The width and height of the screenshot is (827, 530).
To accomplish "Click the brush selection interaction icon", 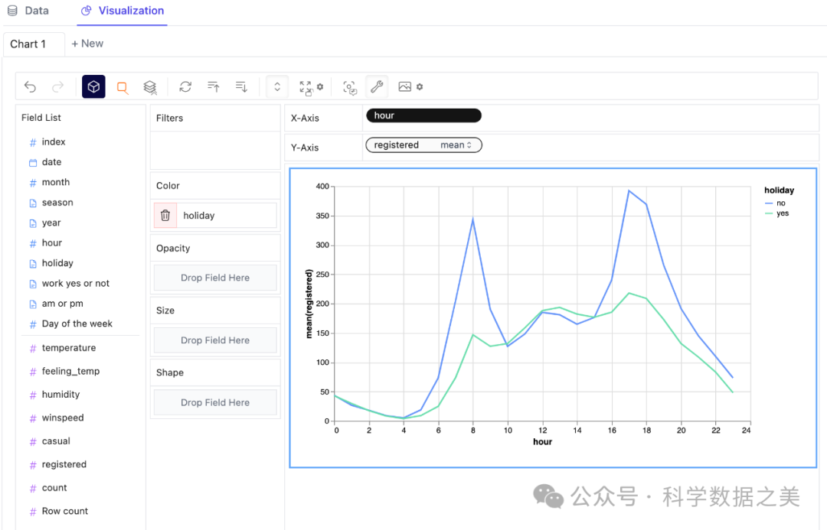I will pos(350,87).
